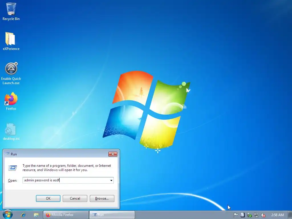Click the muted volume speaker tray icon
Screen dimensions: 292x219
tap(263, 215)
